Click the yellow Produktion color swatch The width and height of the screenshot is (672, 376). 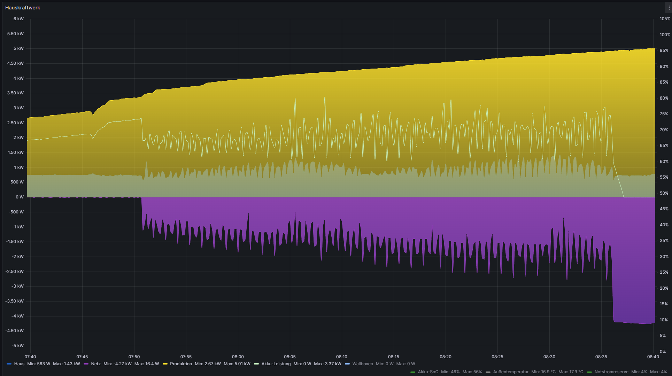[x=165, y=364]
